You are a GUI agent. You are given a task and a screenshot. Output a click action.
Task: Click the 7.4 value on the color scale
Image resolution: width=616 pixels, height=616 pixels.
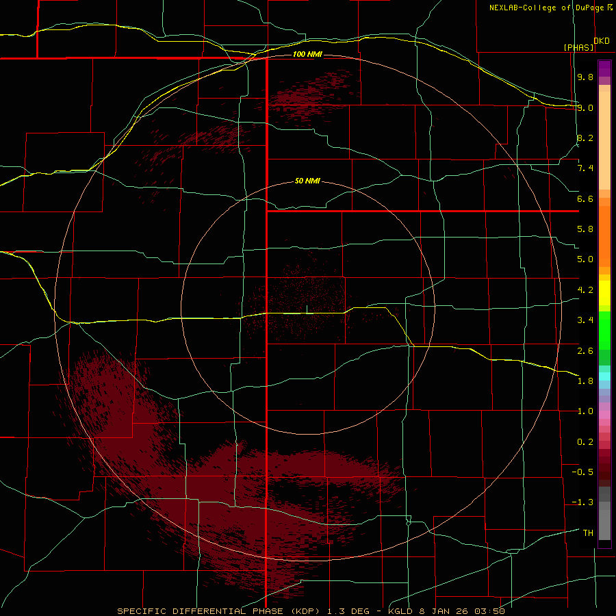(x=585, y=168)
